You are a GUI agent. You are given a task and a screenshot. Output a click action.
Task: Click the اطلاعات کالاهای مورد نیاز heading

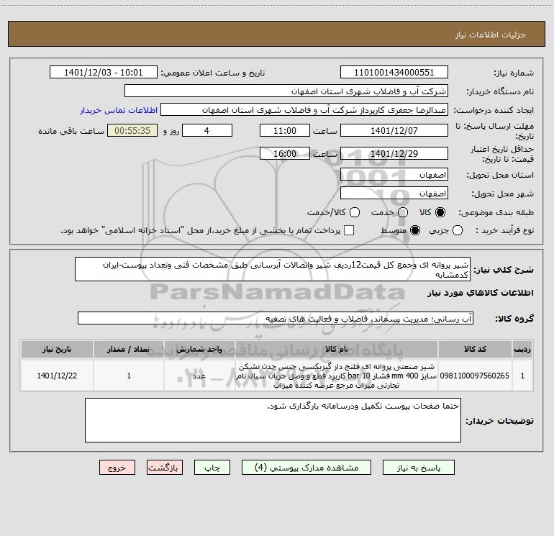[x=480, y=293]
